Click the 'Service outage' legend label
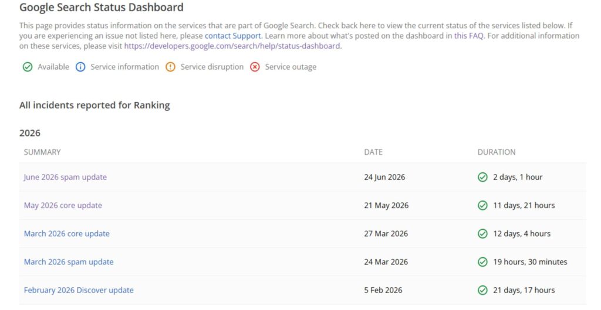 (x=291, y=67)
